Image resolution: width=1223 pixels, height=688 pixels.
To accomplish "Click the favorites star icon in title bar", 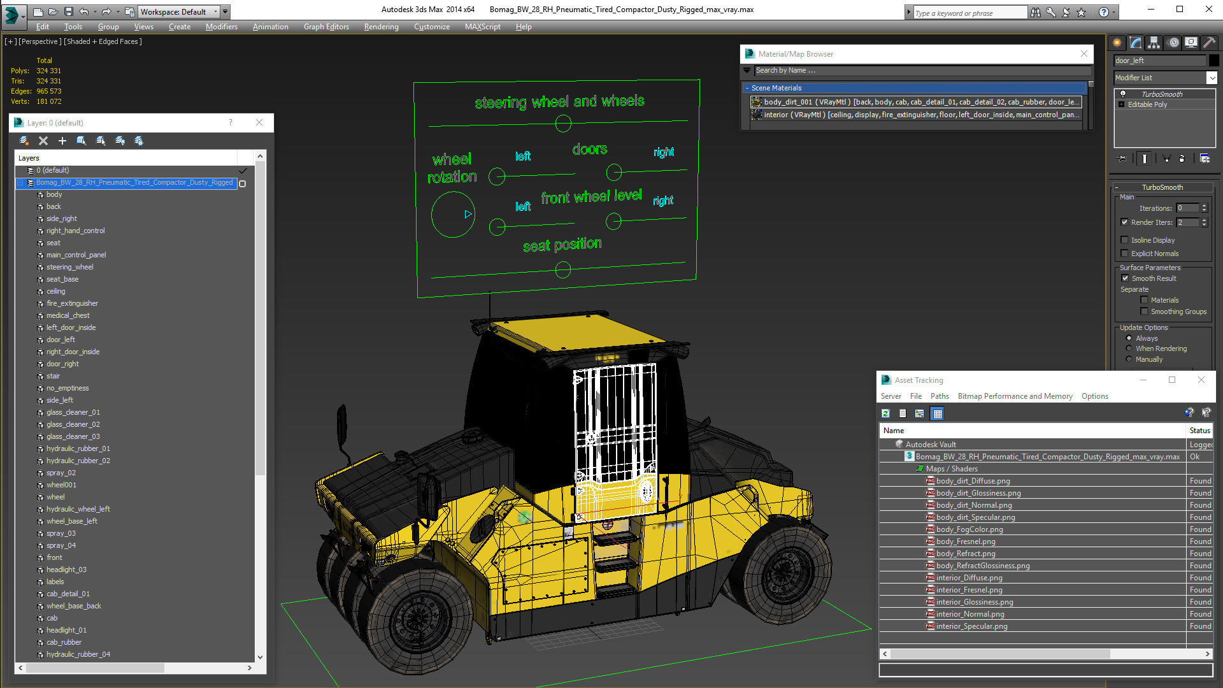I will [x=1081, y=12].
